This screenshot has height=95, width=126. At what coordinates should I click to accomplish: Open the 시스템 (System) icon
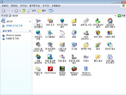click(x=74, y=45)
